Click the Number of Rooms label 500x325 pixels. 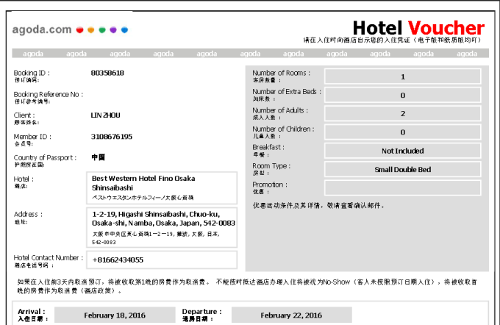point(281,73)
